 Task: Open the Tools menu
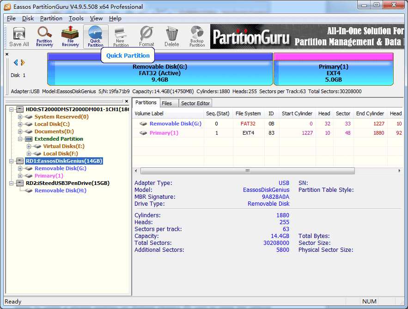76,18
